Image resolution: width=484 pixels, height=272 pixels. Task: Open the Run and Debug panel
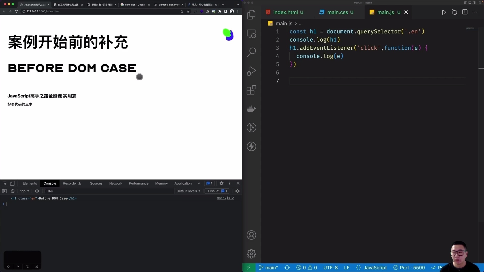point(251,71)
